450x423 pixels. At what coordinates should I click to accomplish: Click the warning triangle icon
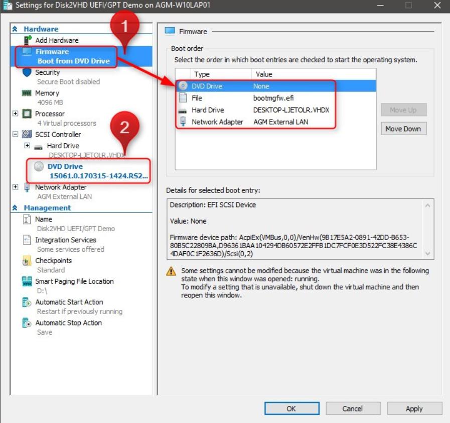171,271
